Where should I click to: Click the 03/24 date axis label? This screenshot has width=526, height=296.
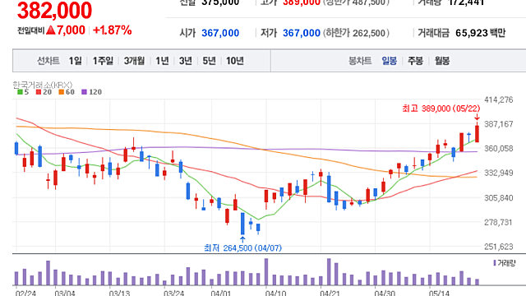point(173,293)
